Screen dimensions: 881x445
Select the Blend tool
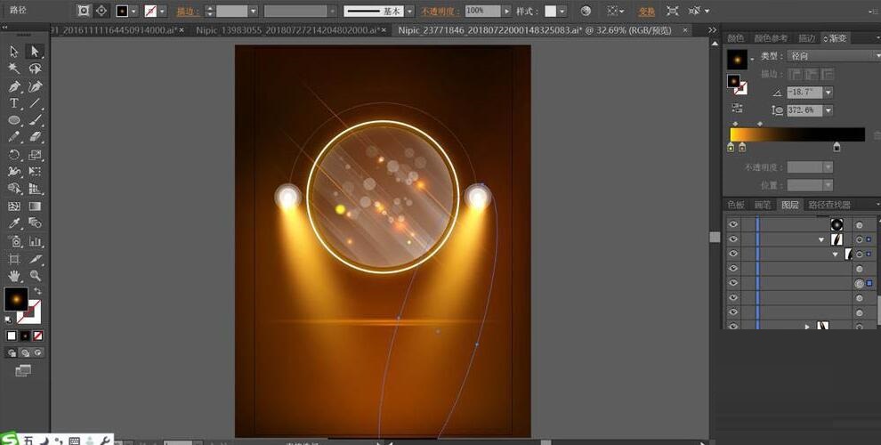[35, 223]
